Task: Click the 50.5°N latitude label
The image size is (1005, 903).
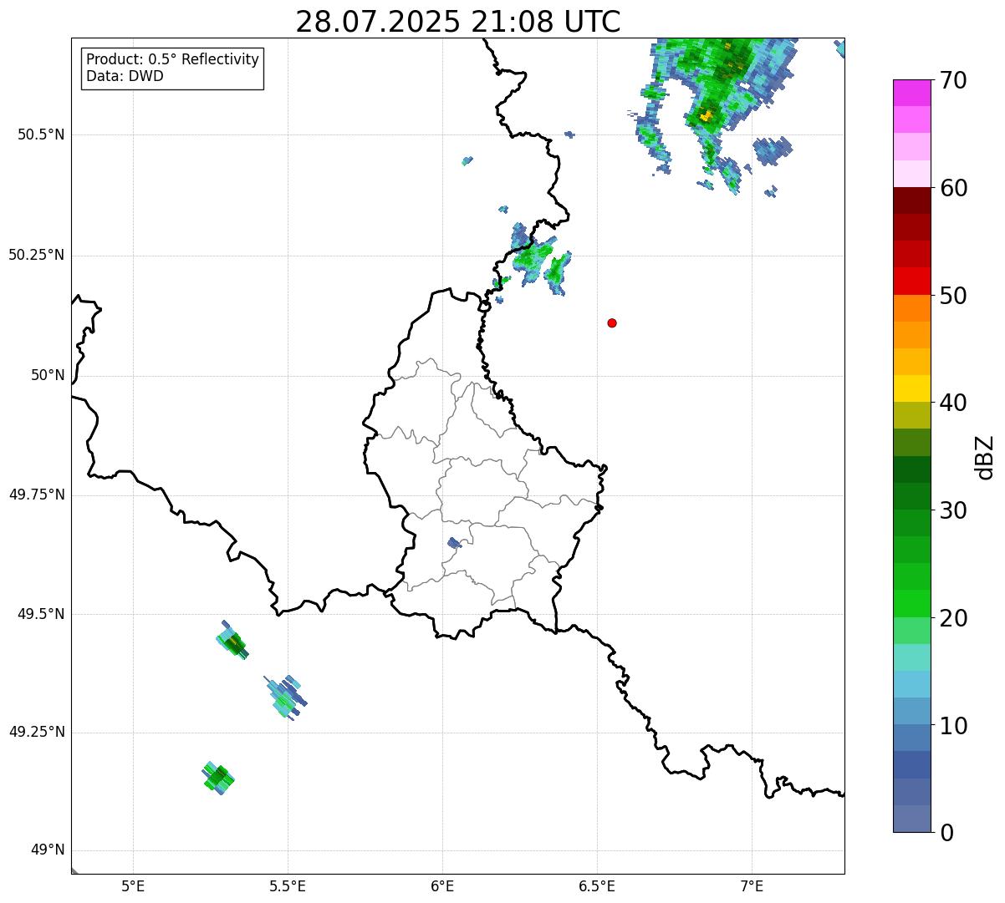Action: click(41, 134)
